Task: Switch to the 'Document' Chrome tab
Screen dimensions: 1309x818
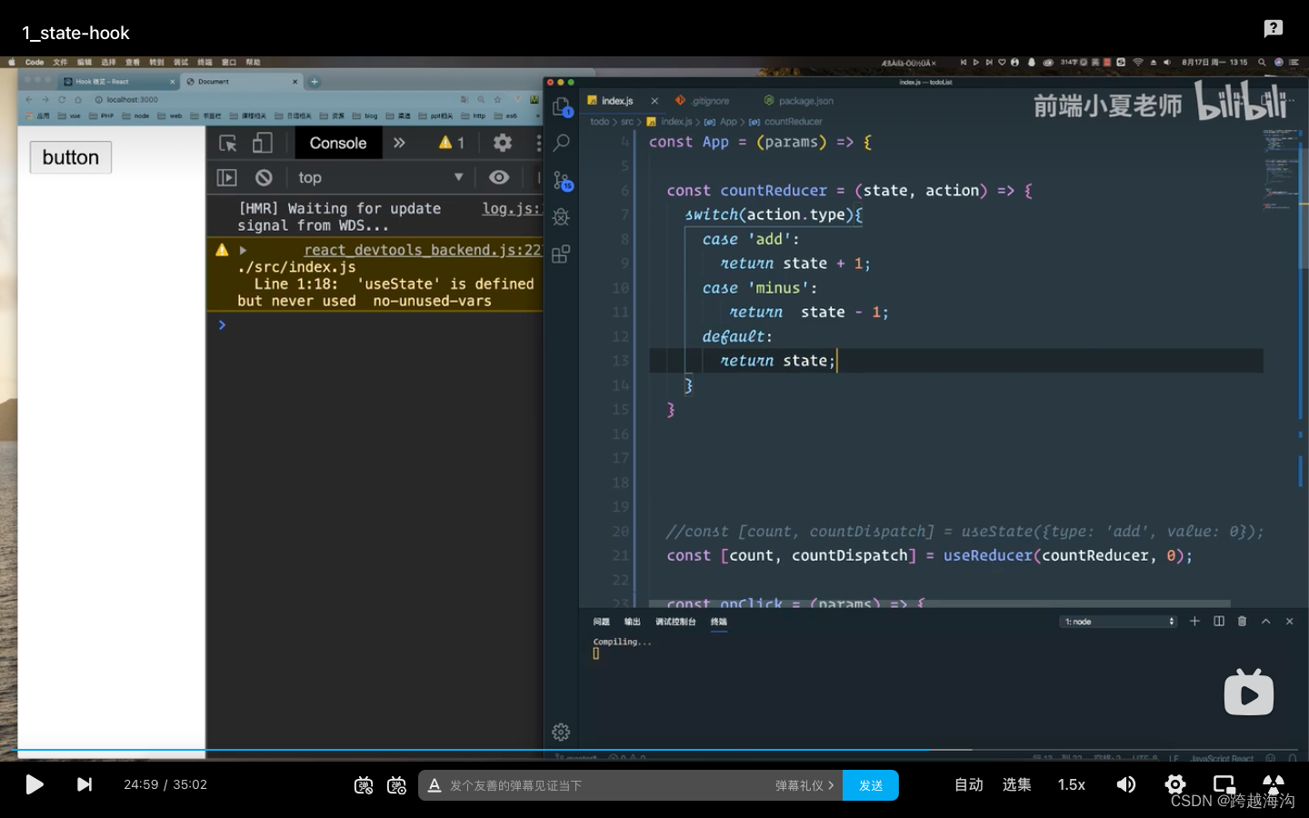Action: tap(241, 82)
